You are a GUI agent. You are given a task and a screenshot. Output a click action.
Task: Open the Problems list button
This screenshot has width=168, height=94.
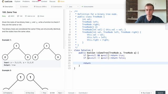click(x=8, y=93)
